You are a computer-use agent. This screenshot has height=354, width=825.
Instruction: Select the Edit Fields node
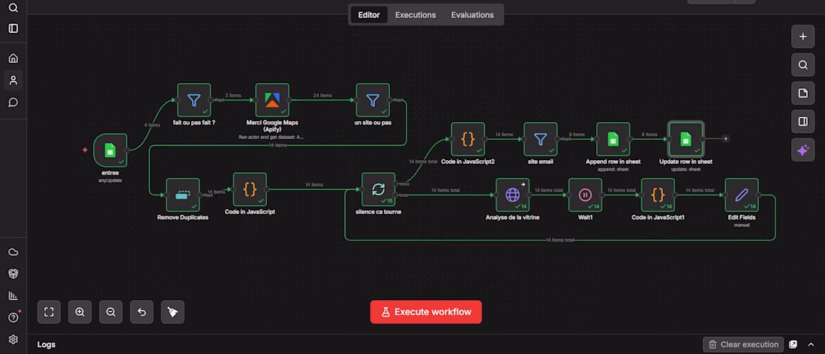741,195
